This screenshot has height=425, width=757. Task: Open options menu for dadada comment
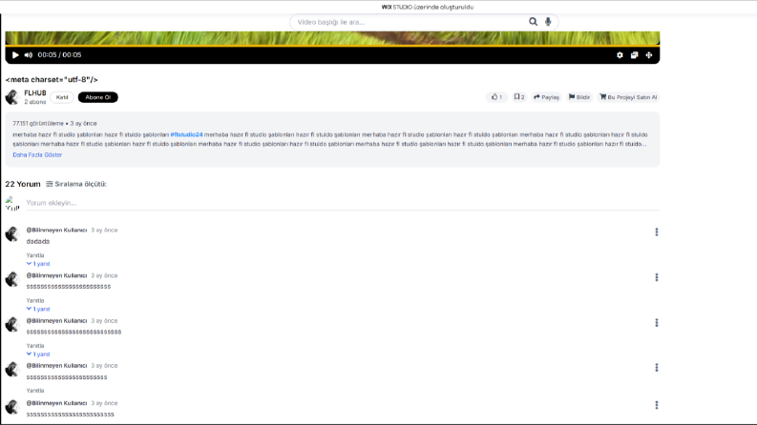[657, 232]
